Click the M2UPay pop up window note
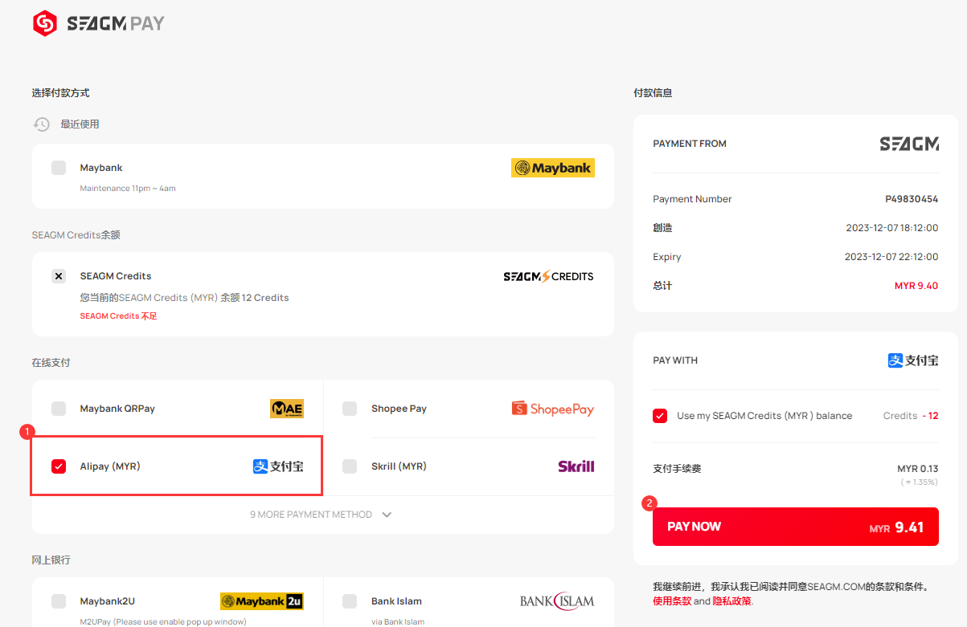The width and height of the screenshot is (967, 627). point(163,622)
